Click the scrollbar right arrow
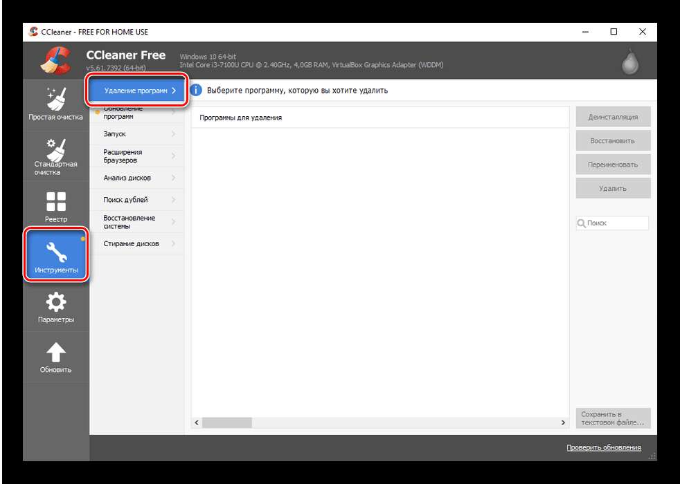680x484 pixels. pos(563,422)
